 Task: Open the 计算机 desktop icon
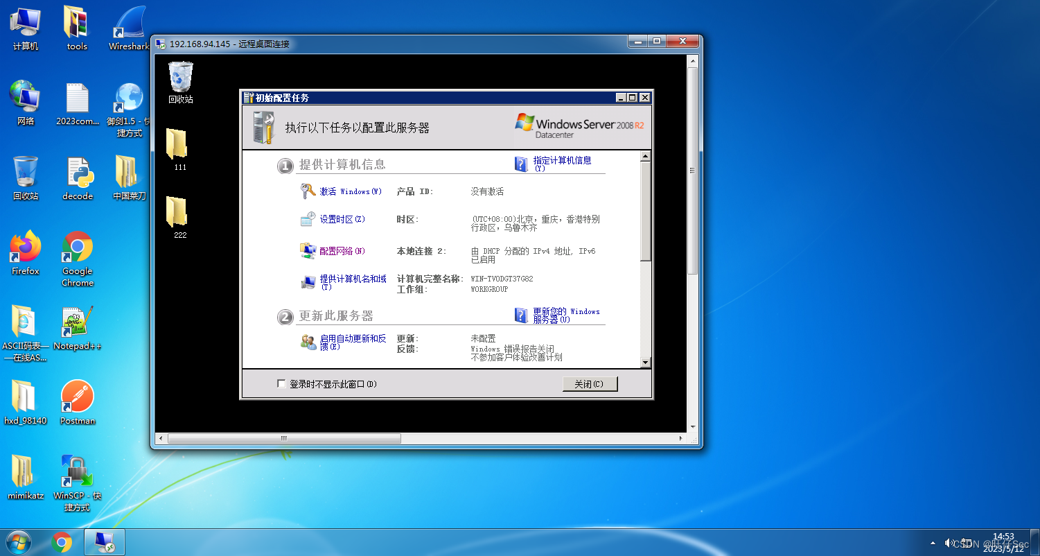pyautogui.click(x=26, y=28)
